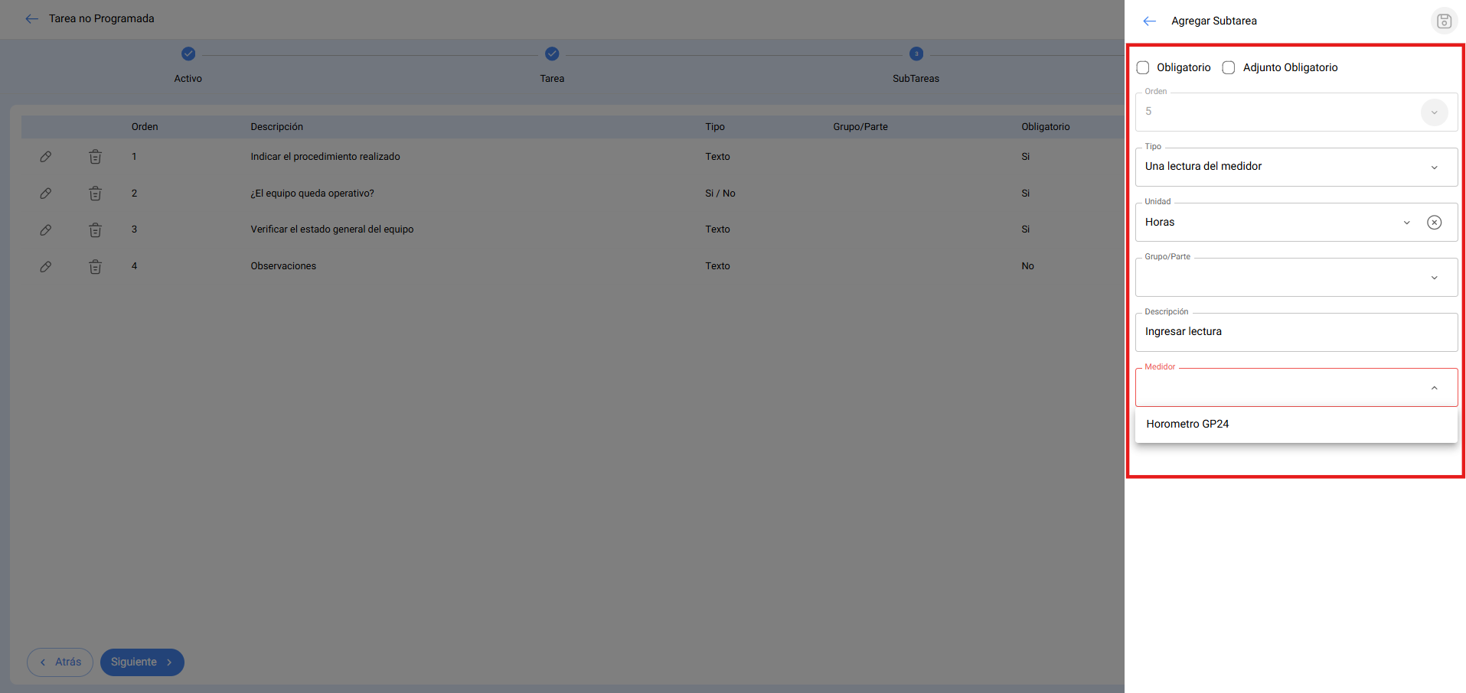Go to the Tarea step
Screen dimensions: 1466x693
(552, 54)
